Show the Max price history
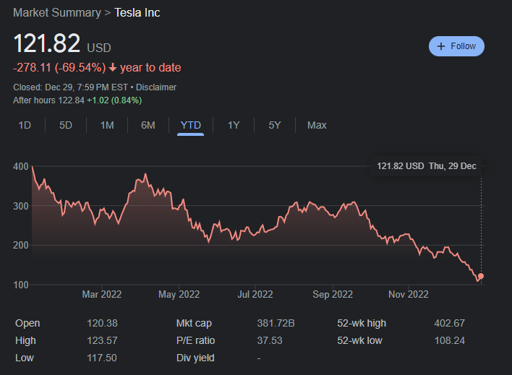The width and height of the screenshot is (512, 375). point(317,125)
